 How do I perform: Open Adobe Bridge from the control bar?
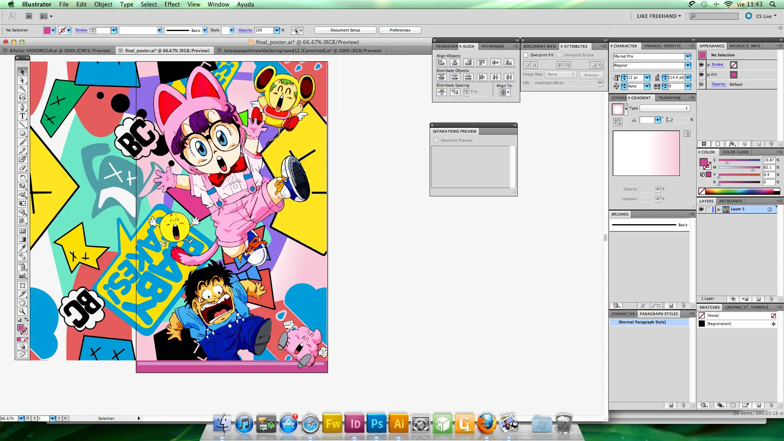[29, 16]
